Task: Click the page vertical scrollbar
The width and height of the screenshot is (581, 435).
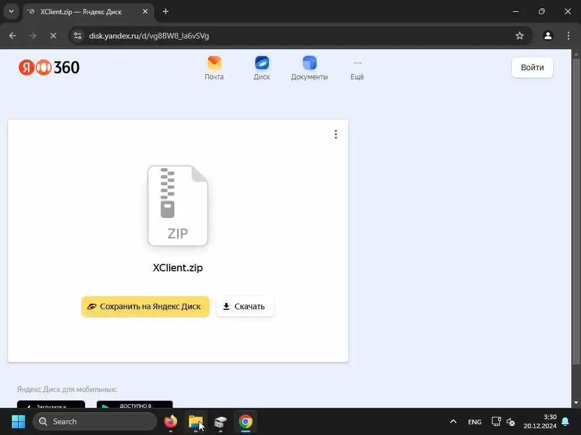Action: tap(576, 211)
